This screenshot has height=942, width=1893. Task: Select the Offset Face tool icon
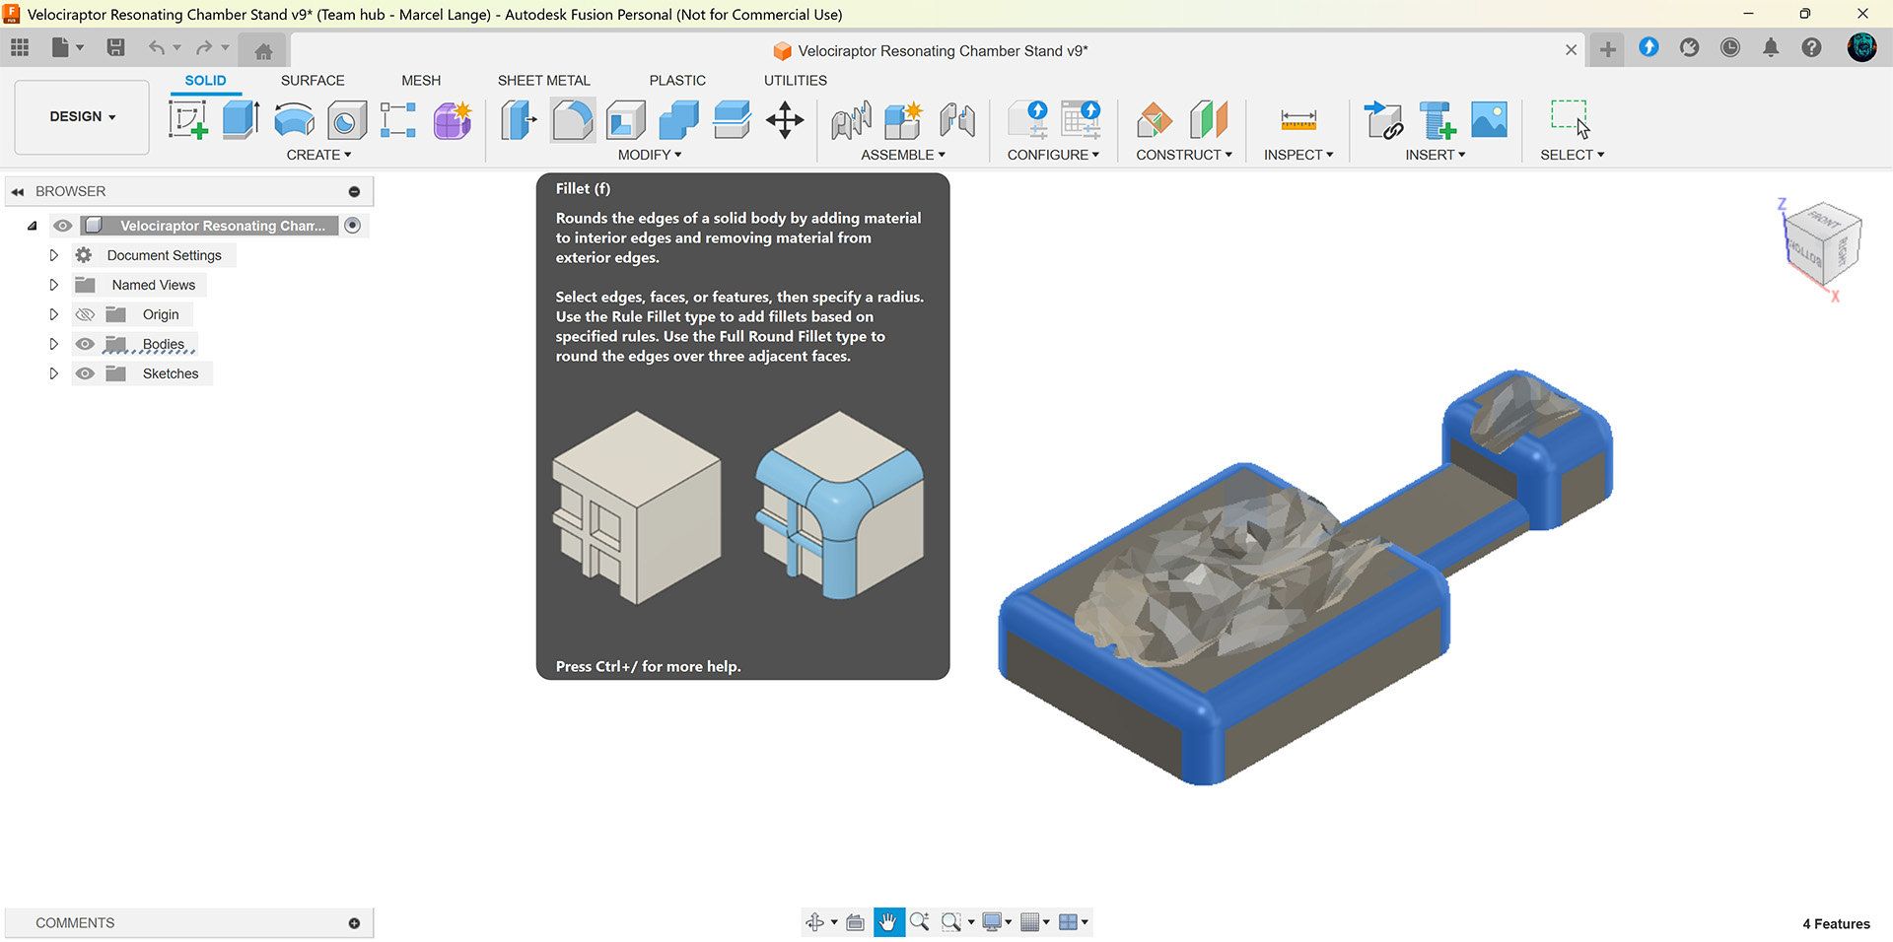[732, 120]
